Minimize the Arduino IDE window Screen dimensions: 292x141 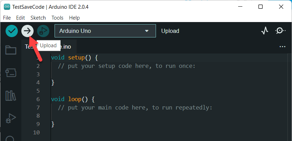click(240, 7)
